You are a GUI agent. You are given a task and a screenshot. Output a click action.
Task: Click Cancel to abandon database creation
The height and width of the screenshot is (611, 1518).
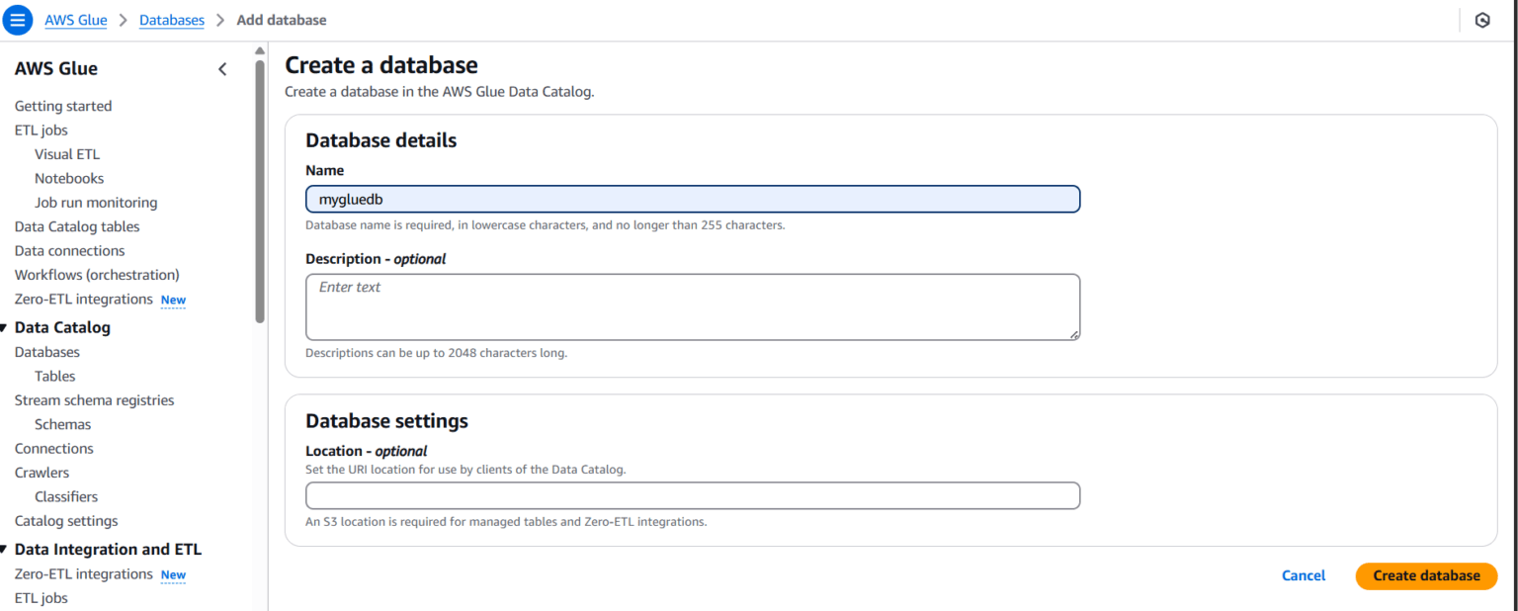click(1303, 575)
